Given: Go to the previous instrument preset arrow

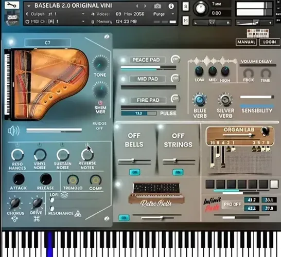Looking at the screenshot, I should (137, 6).
